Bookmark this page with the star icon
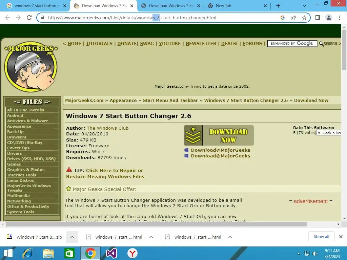Image resolution: width=347 pixels, height=260 pixels. pos(304,18)
